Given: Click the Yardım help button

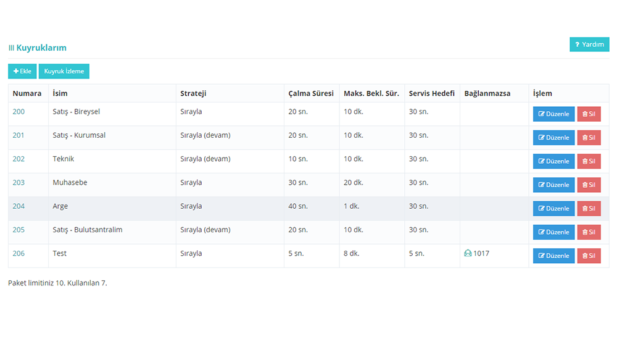Looking at the screenshot, I should tap(589, 44).
